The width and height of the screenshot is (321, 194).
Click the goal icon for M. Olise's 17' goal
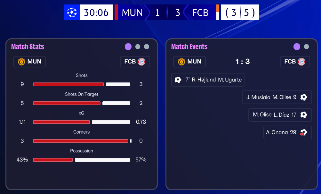coord(304,115)
